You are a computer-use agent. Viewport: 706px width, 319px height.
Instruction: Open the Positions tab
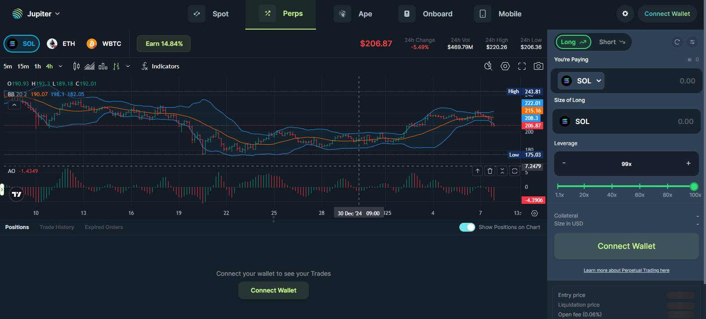(x=17, y=227)
